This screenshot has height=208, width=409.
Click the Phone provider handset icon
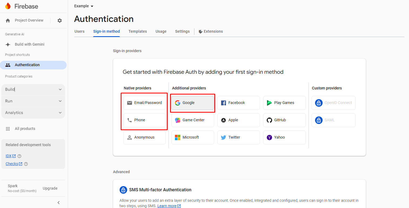pyautogui.click(x=130, y=120)
